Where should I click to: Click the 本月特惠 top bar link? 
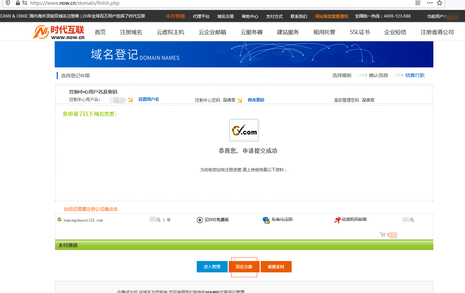[175, 16]
